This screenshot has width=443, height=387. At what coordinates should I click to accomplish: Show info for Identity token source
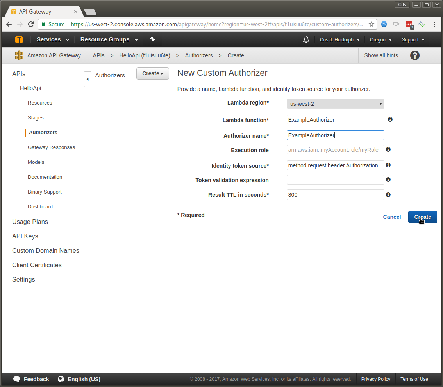(388, 165)
